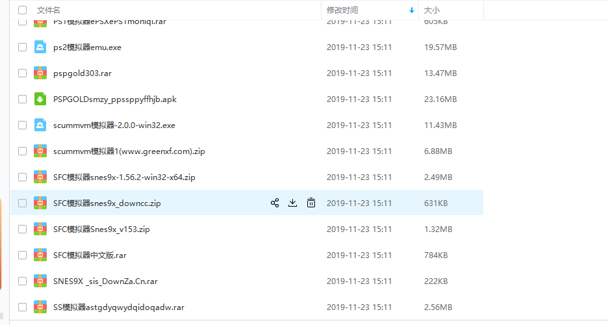Open file name SFC模拟器snes9x-1.56.2-win32-x64.zip
The image size is (608, 325).
[124, 177]
